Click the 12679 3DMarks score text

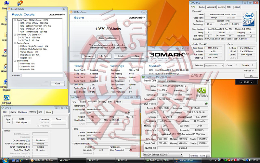click(108, 29)
